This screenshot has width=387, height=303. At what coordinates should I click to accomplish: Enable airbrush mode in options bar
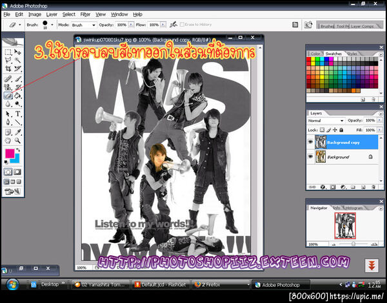174,25
